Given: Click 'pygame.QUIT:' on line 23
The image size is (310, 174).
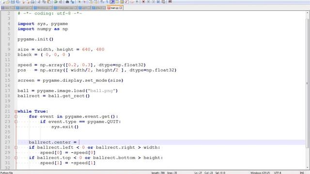Looking at the screenshot, I should [x=104, y=122].
